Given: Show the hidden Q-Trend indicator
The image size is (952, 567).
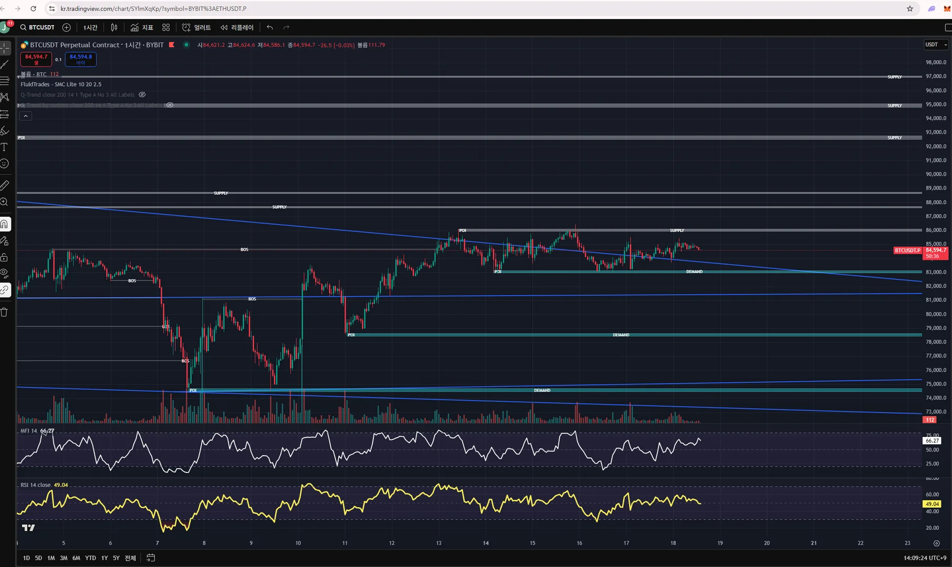Looking at the screenshot, I should pyautogui.click(x=142, y=94).
